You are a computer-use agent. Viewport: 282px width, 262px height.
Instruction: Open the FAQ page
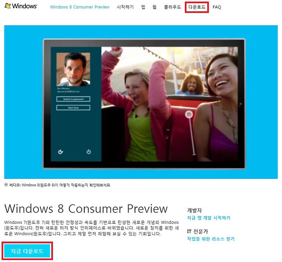(217, 7)
